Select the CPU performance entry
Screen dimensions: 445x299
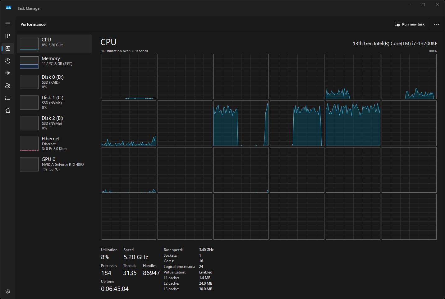pyautogui.click(x=54, y=44)
